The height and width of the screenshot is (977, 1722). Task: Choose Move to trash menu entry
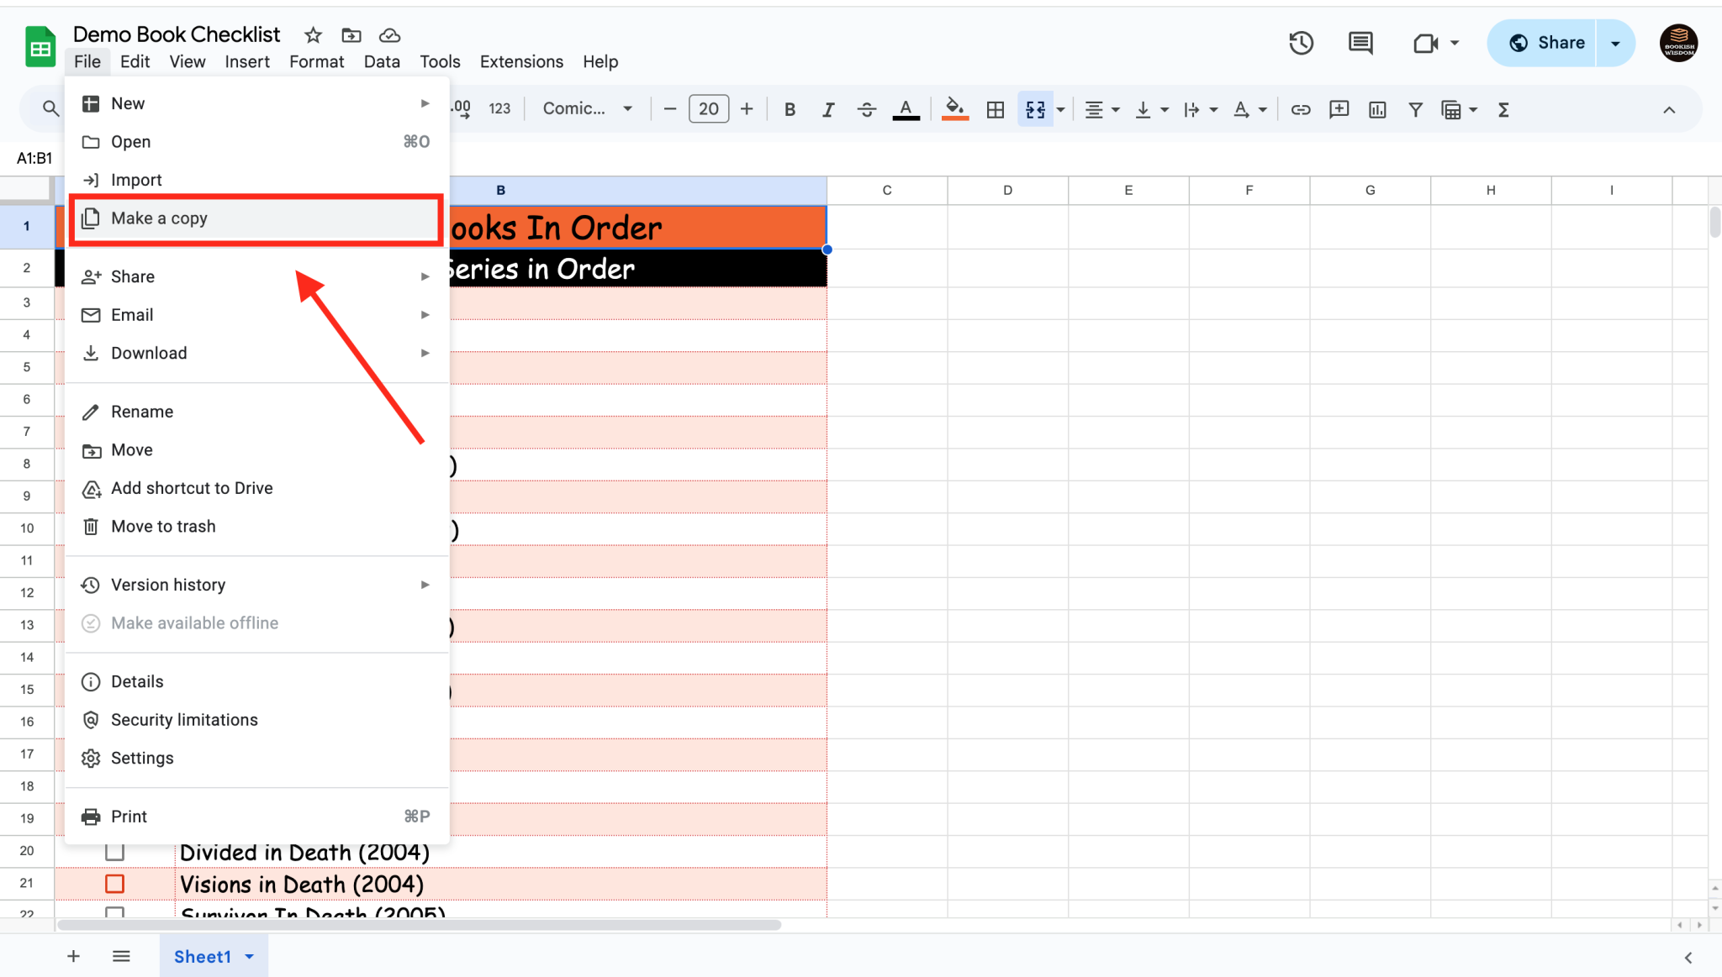pos(163,527)
